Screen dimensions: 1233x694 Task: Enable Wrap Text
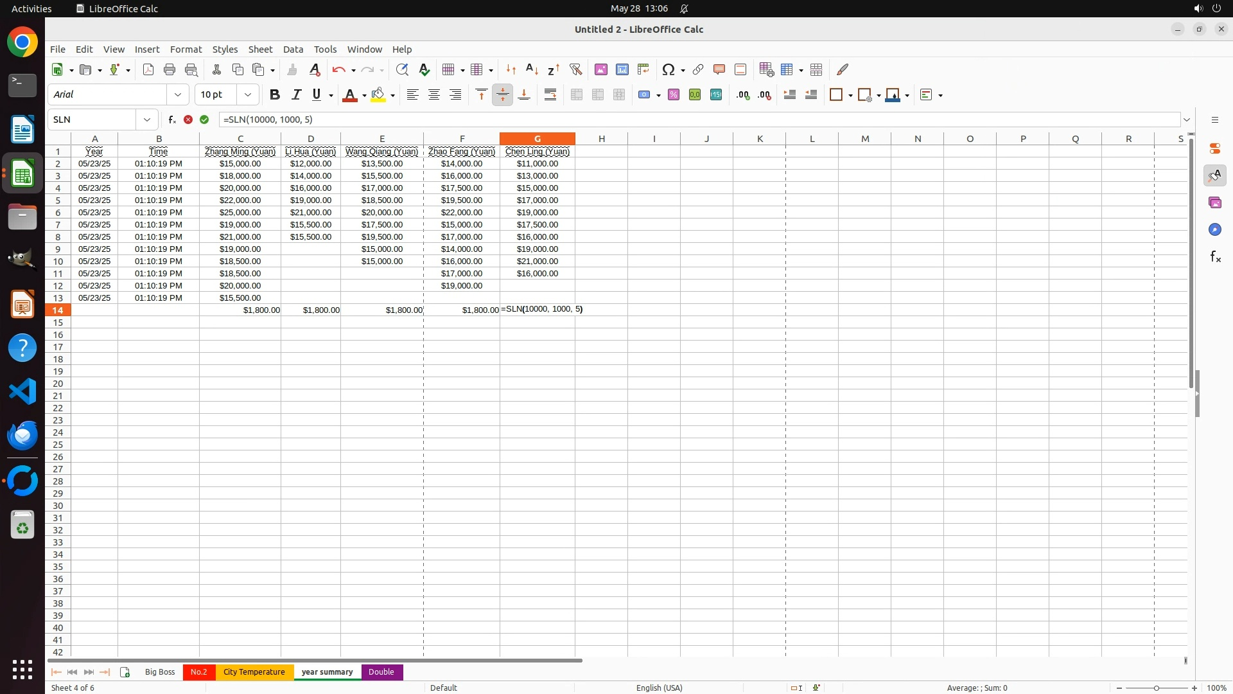550,95
